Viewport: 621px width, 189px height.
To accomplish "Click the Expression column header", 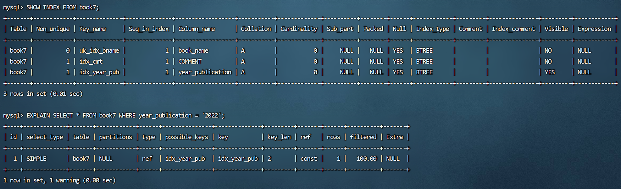I will (594, 29).
